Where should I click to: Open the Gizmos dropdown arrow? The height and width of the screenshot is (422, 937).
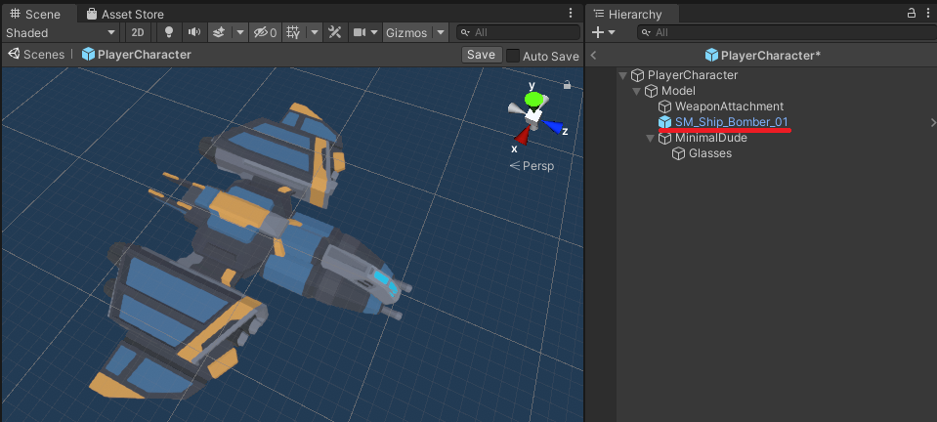pyautogui.click(x=440, y=32)
